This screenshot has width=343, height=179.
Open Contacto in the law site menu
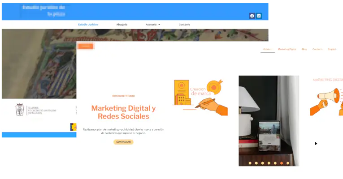click(x=184, y=25)
